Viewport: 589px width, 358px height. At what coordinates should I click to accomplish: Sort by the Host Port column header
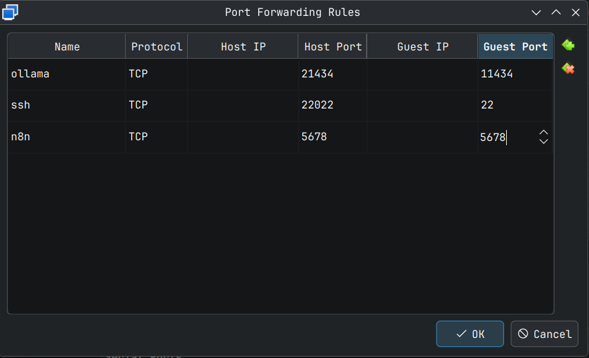click(x=333, y=47)
